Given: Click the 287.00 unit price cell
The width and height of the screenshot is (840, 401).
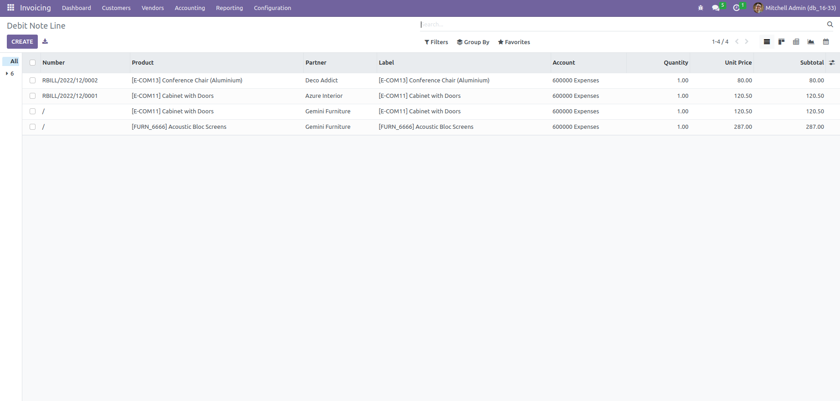Looking at the screenshot, I should pos(743,127).
